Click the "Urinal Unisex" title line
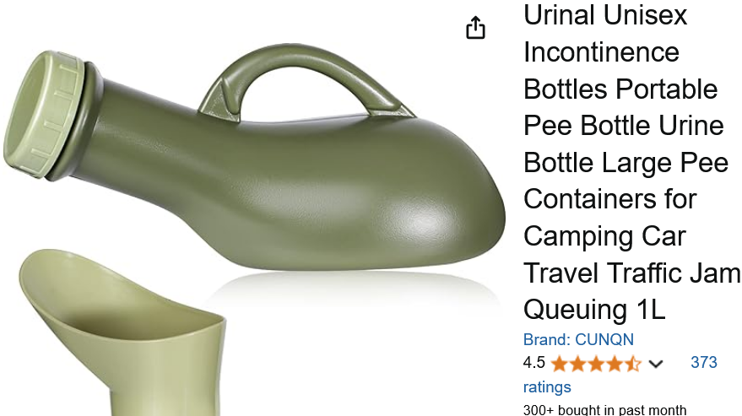 point(605,15)
